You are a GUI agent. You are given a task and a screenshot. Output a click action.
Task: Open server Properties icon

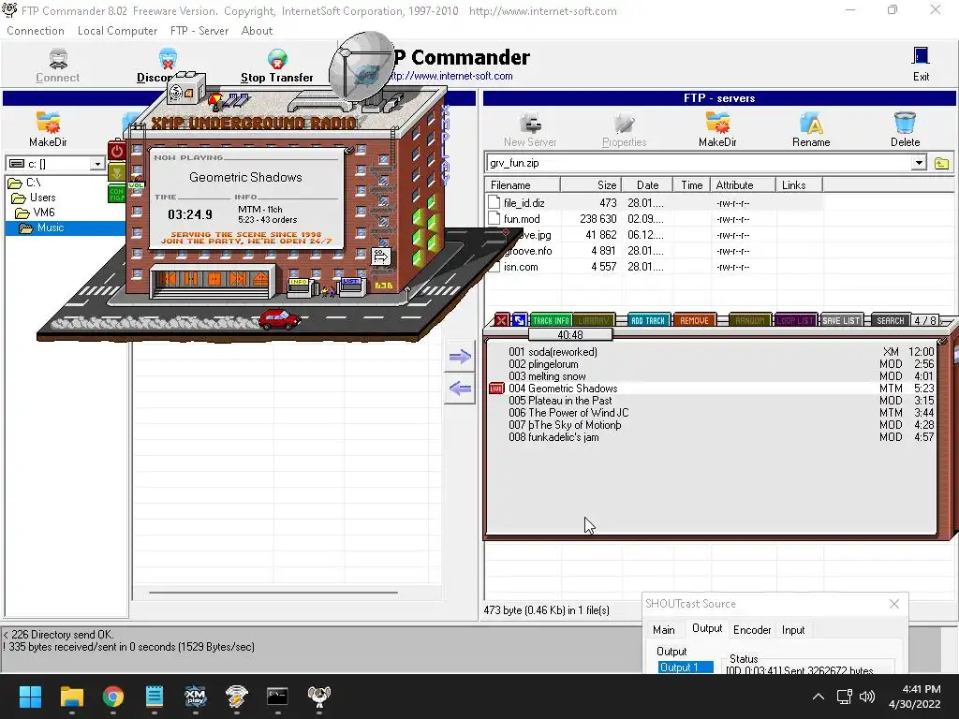pos(624,129)
